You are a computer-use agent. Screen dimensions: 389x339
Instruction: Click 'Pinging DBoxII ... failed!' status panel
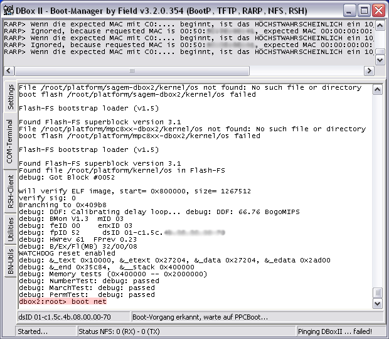pyautogui.click(x=340, y=331)
